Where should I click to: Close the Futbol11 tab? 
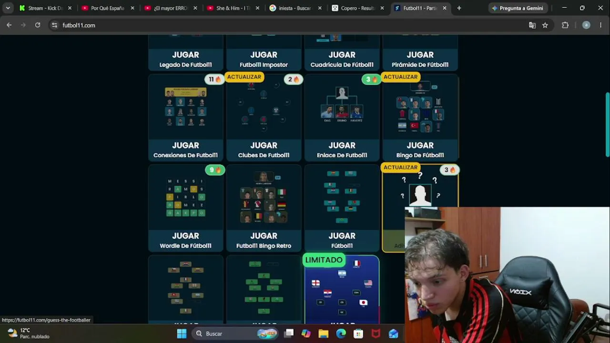[445, 8]
